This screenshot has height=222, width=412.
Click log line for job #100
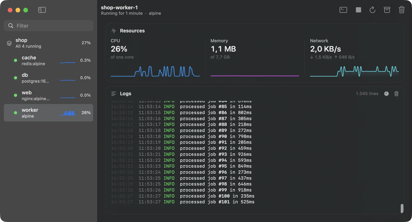(183, 196)
